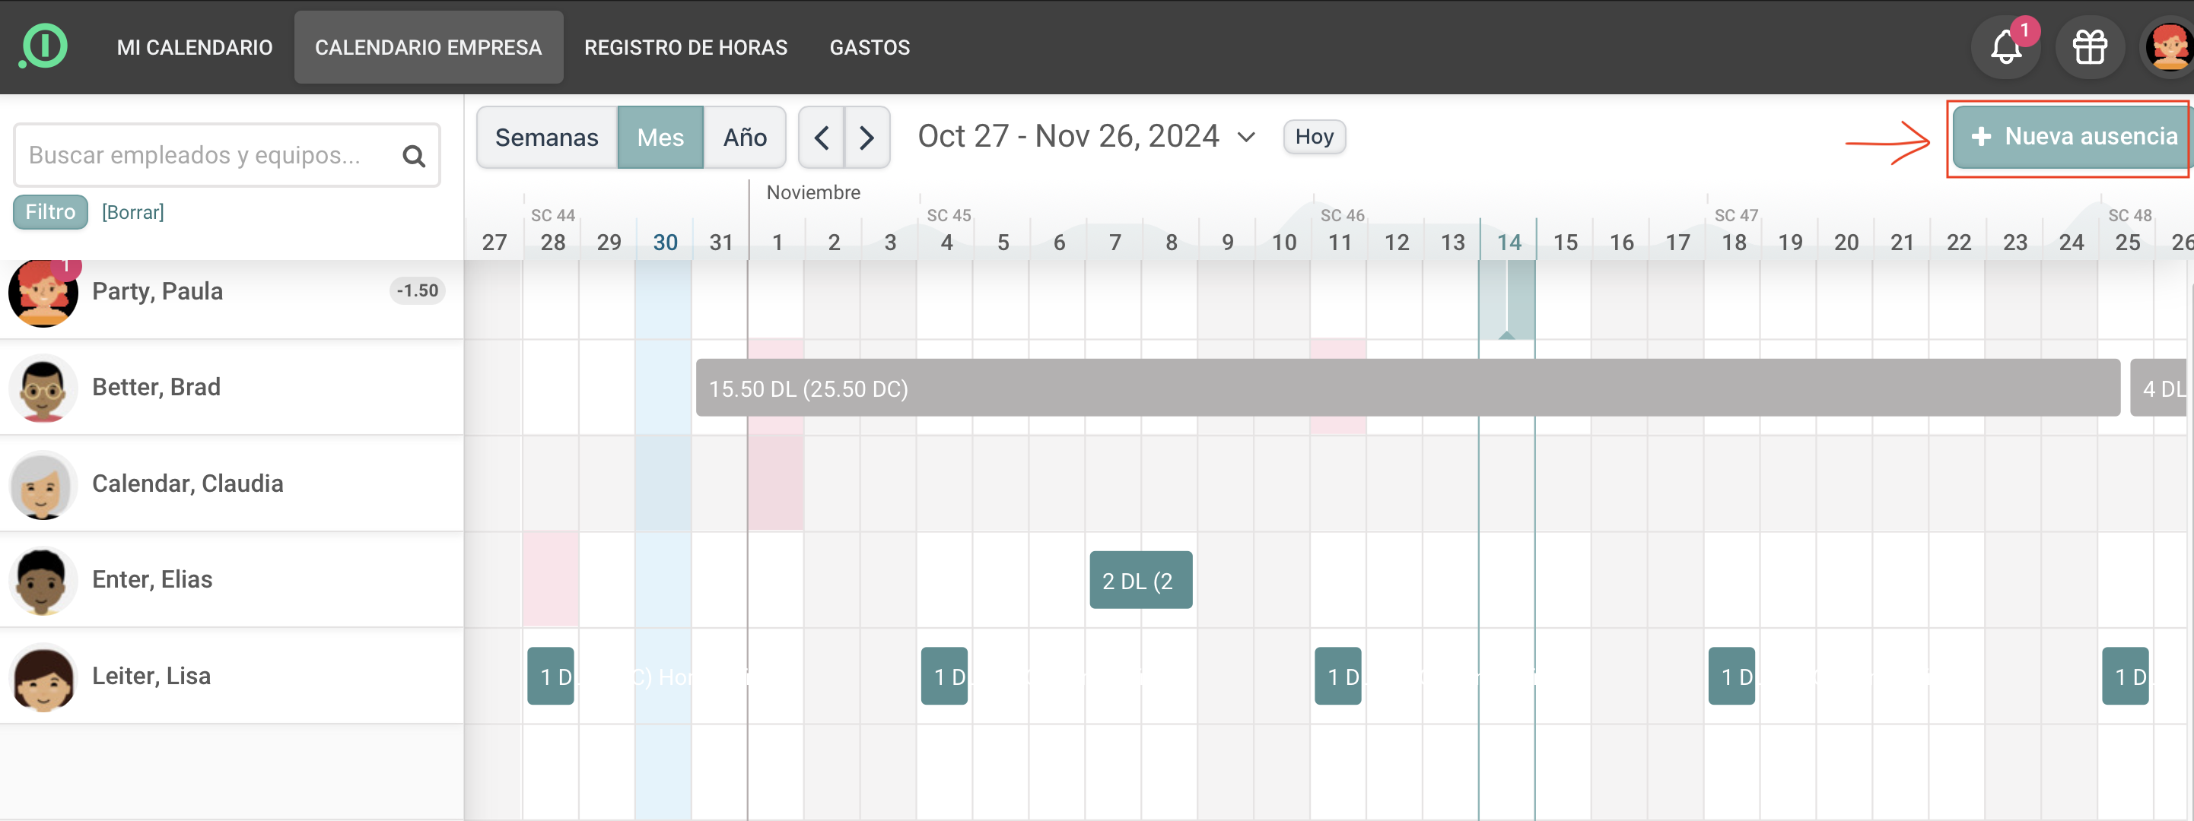Focus the Buscar empleados search field

[x=205, y=156]
